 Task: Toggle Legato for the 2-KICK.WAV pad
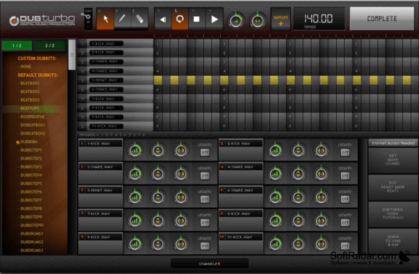[x=345, y=152]
